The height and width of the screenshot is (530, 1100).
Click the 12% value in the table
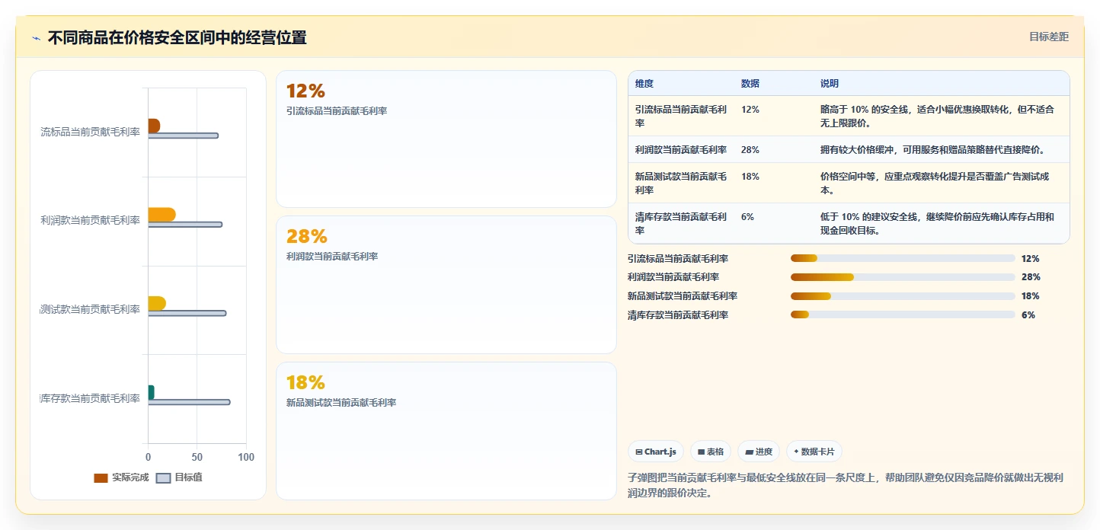750,110
